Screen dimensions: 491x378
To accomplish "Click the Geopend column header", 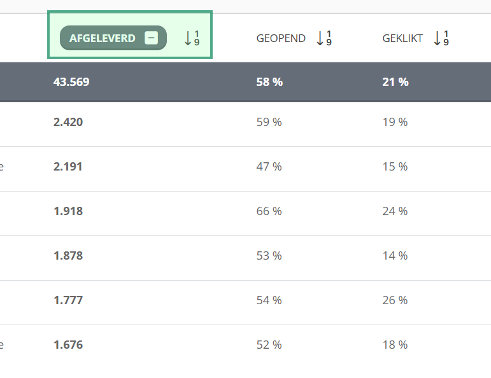I will (x=281, y=38).
